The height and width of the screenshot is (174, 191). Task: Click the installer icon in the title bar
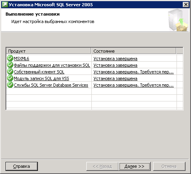click(x=5, y=5)
